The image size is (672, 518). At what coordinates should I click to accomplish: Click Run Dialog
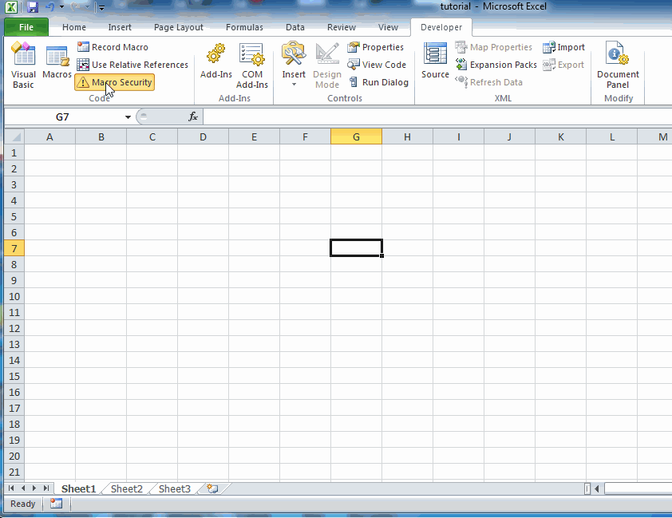click(x=378, y=82)
